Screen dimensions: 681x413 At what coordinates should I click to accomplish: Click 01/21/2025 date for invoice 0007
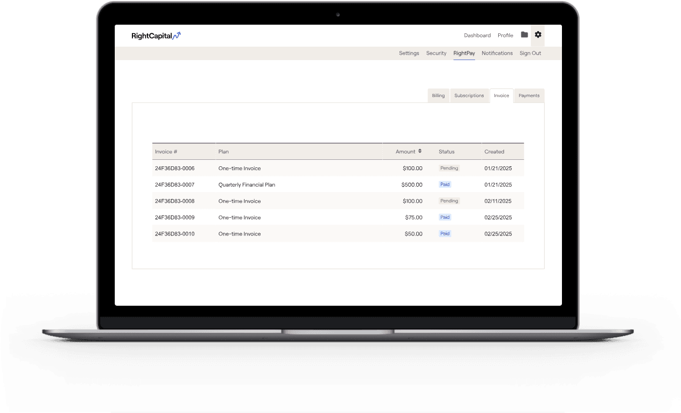[x=498, y=185]
